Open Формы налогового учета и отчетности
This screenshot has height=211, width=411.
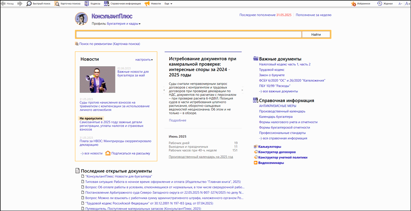[288, 122]
